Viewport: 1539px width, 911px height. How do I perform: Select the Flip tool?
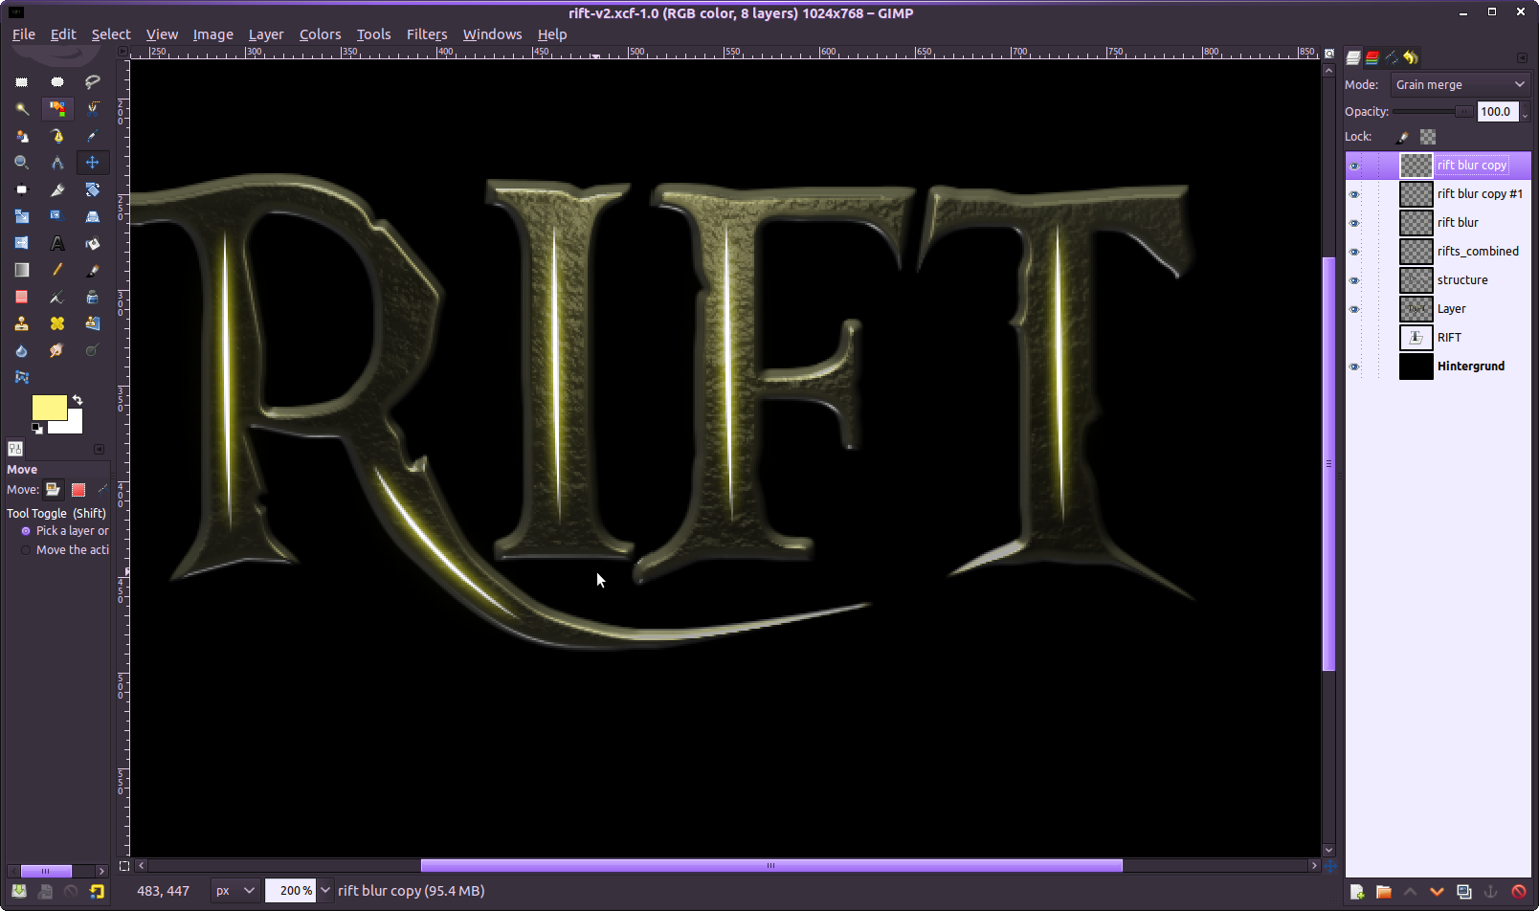click(x=21, y=243)
